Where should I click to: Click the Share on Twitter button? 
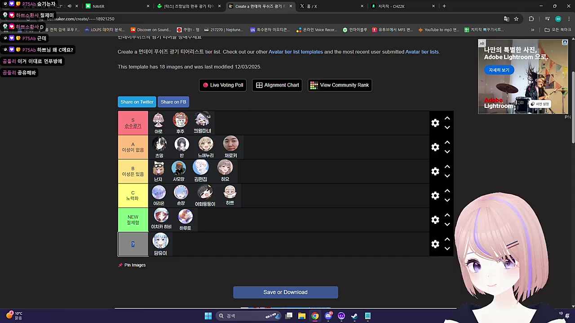tap(137, 102)
